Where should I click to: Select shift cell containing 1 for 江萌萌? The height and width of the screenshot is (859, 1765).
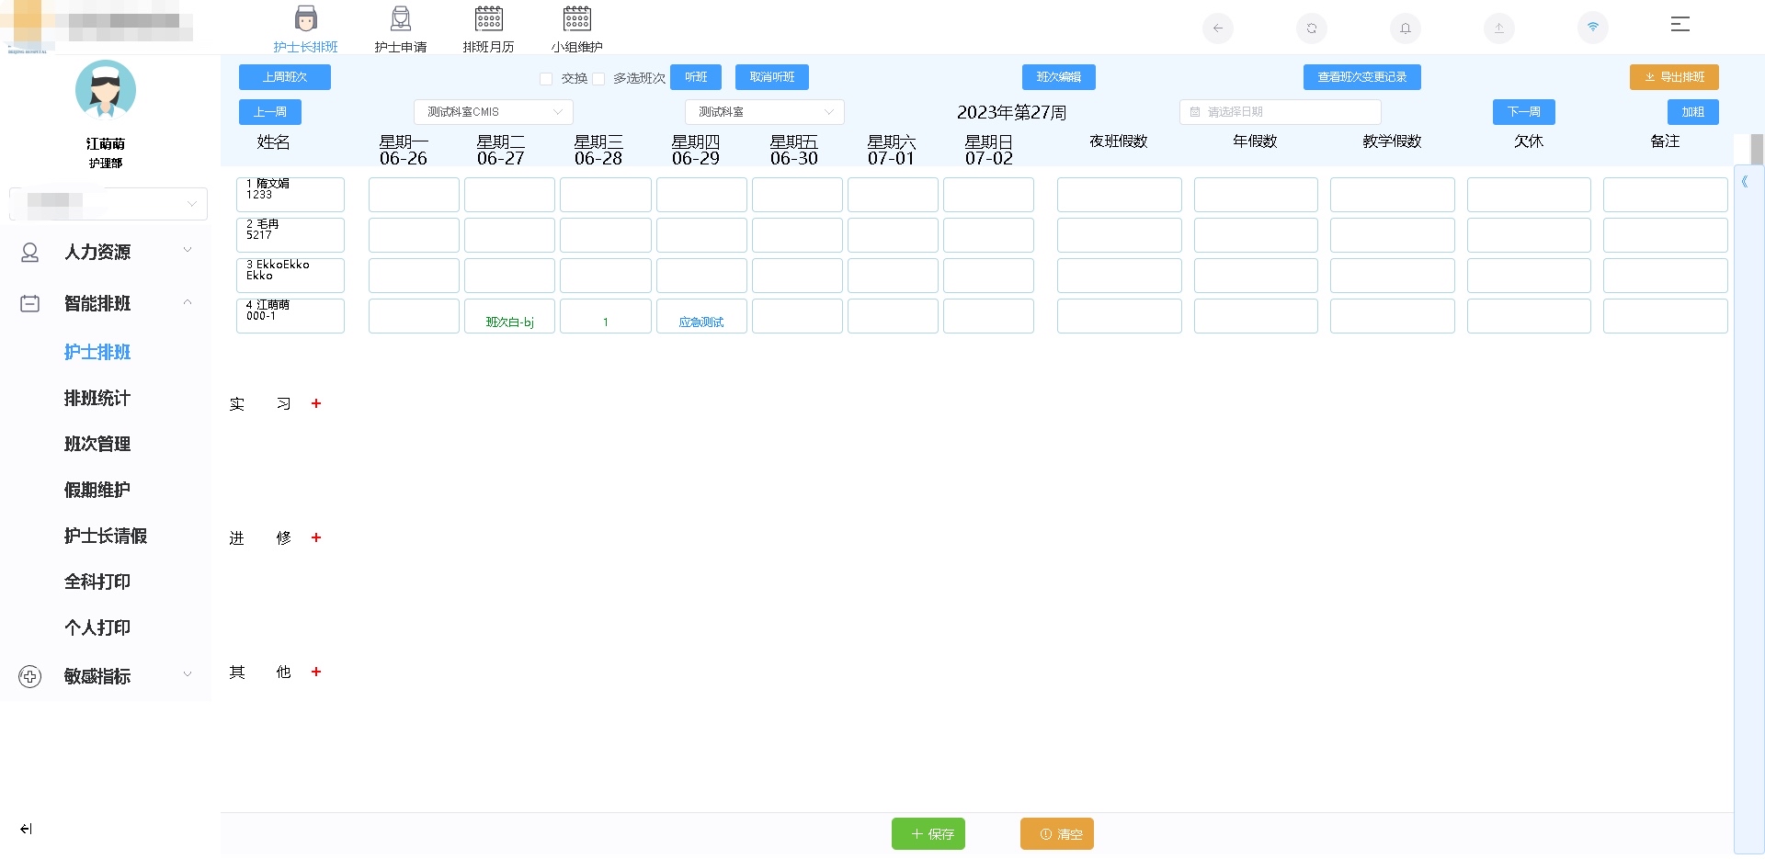pyautogui.click(x=606, y=316)
